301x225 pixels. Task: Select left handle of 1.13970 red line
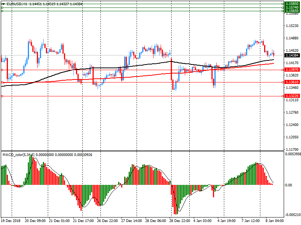point(2,70)
